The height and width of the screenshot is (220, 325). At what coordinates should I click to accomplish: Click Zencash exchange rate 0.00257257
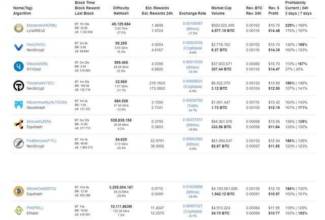(192, 120)
